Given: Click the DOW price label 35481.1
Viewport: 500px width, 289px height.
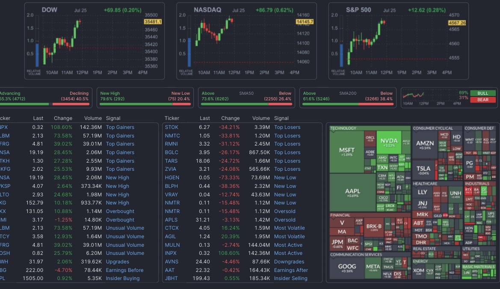Looking at the screenshot, I should tap(153, 22).
